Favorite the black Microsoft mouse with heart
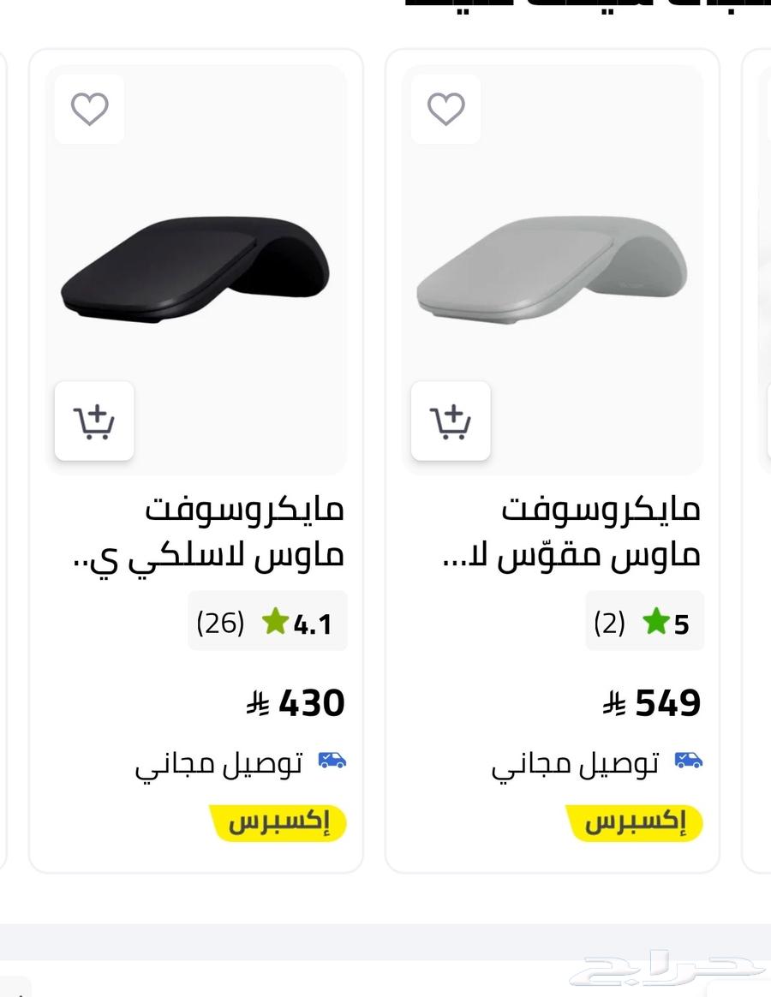The height and width of the screenshot is (997, 771). pyautogui.click(x=89, y=109)
